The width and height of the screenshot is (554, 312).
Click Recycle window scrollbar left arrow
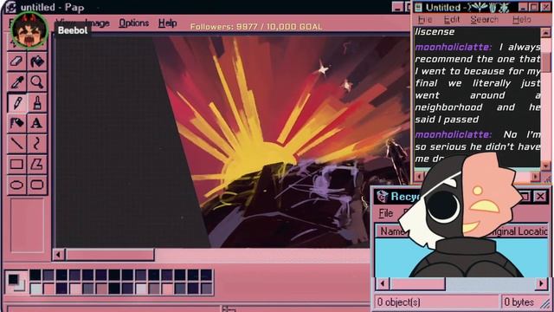383,283
